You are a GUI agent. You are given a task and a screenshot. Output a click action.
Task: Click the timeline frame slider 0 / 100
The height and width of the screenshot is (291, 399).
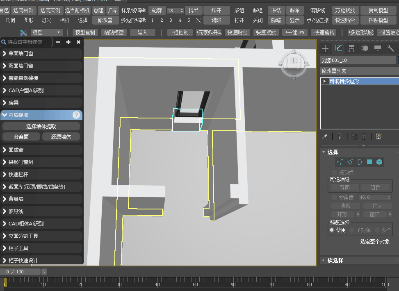(20, 272)
